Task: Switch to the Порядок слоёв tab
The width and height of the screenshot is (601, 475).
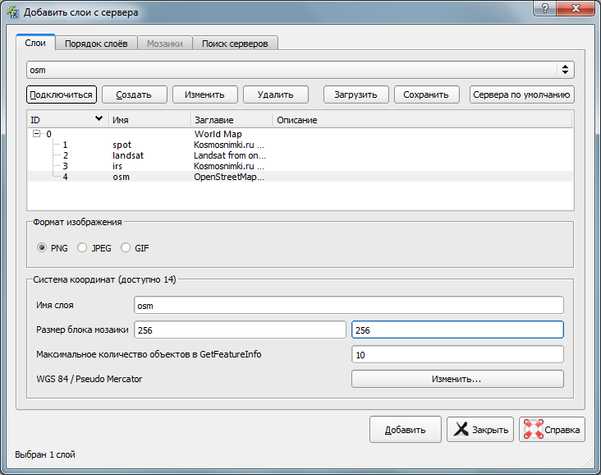Action: [x=96, y=44]
